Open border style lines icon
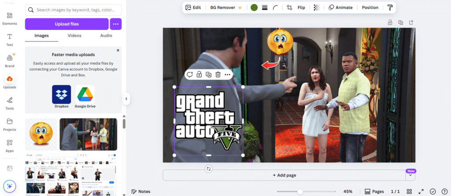The image size is (451, 196). point(265,7)
